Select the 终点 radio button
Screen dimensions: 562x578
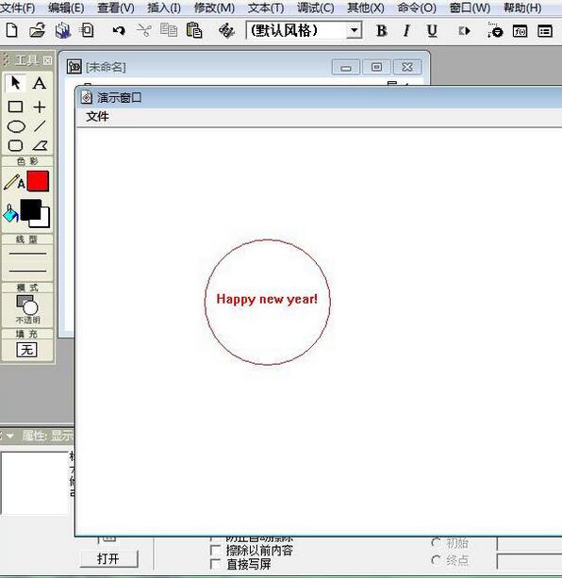436,559
